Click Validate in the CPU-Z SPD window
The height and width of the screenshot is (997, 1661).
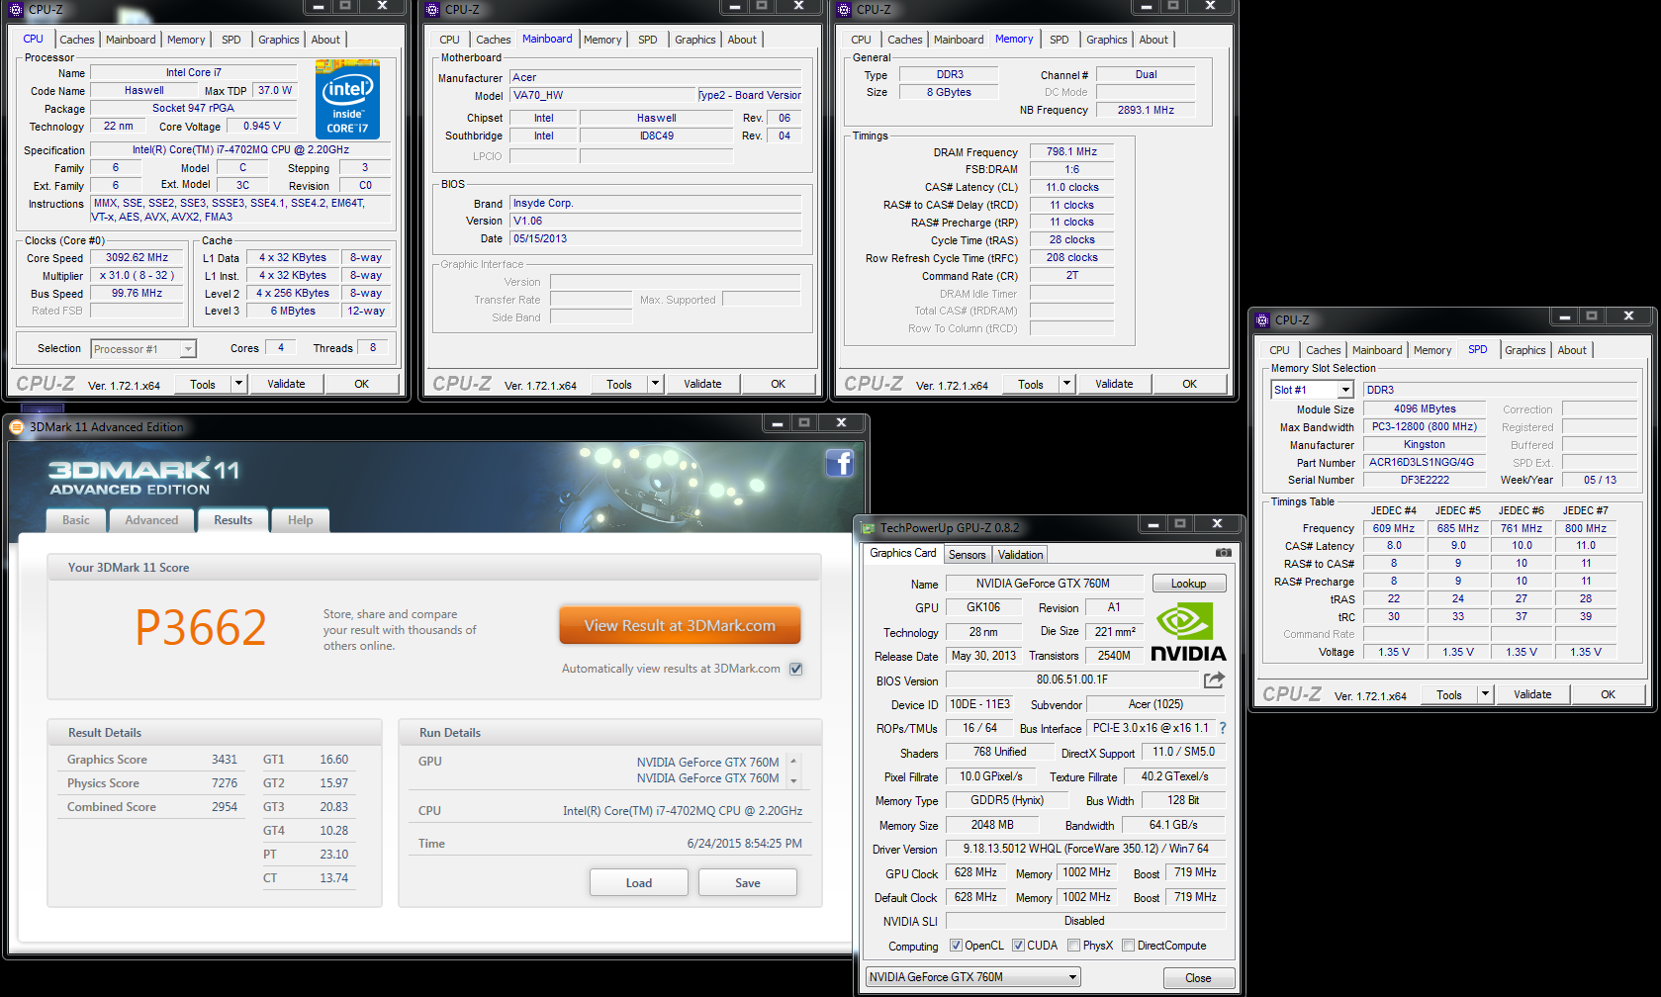tap(1532, 694)
